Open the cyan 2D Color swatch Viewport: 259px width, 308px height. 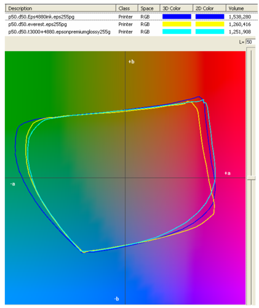coord(210,31)
